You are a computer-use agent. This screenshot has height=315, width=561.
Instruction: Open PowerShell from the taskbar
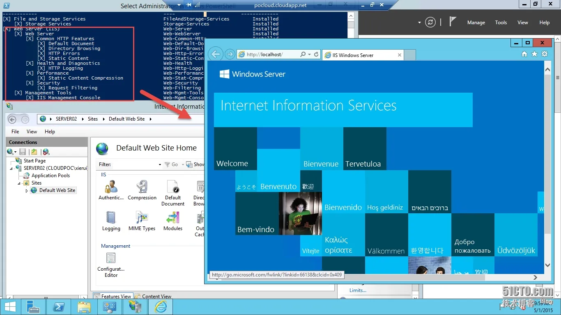pyautogui.click(x=59, y=307)
